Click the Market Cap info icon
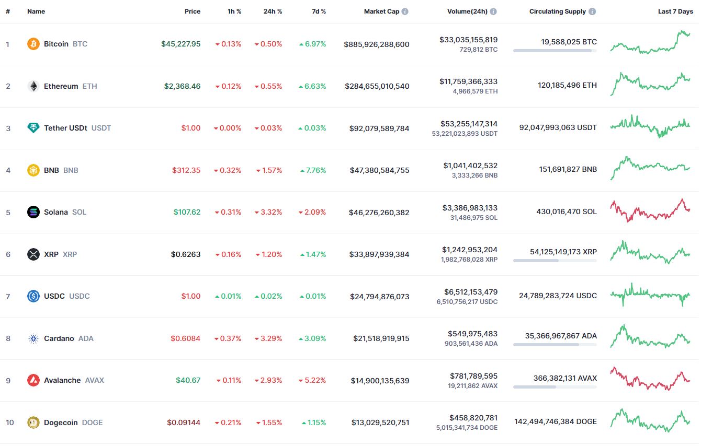 point(405,11)
